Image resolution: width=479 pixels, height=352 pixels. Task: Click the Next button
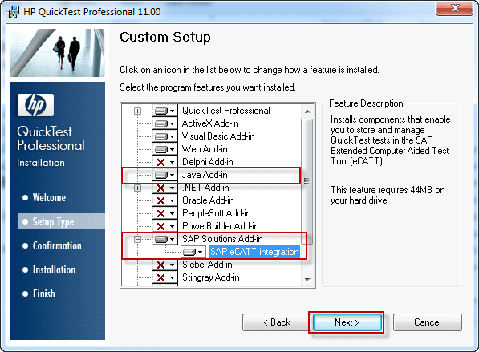[347, 322]
